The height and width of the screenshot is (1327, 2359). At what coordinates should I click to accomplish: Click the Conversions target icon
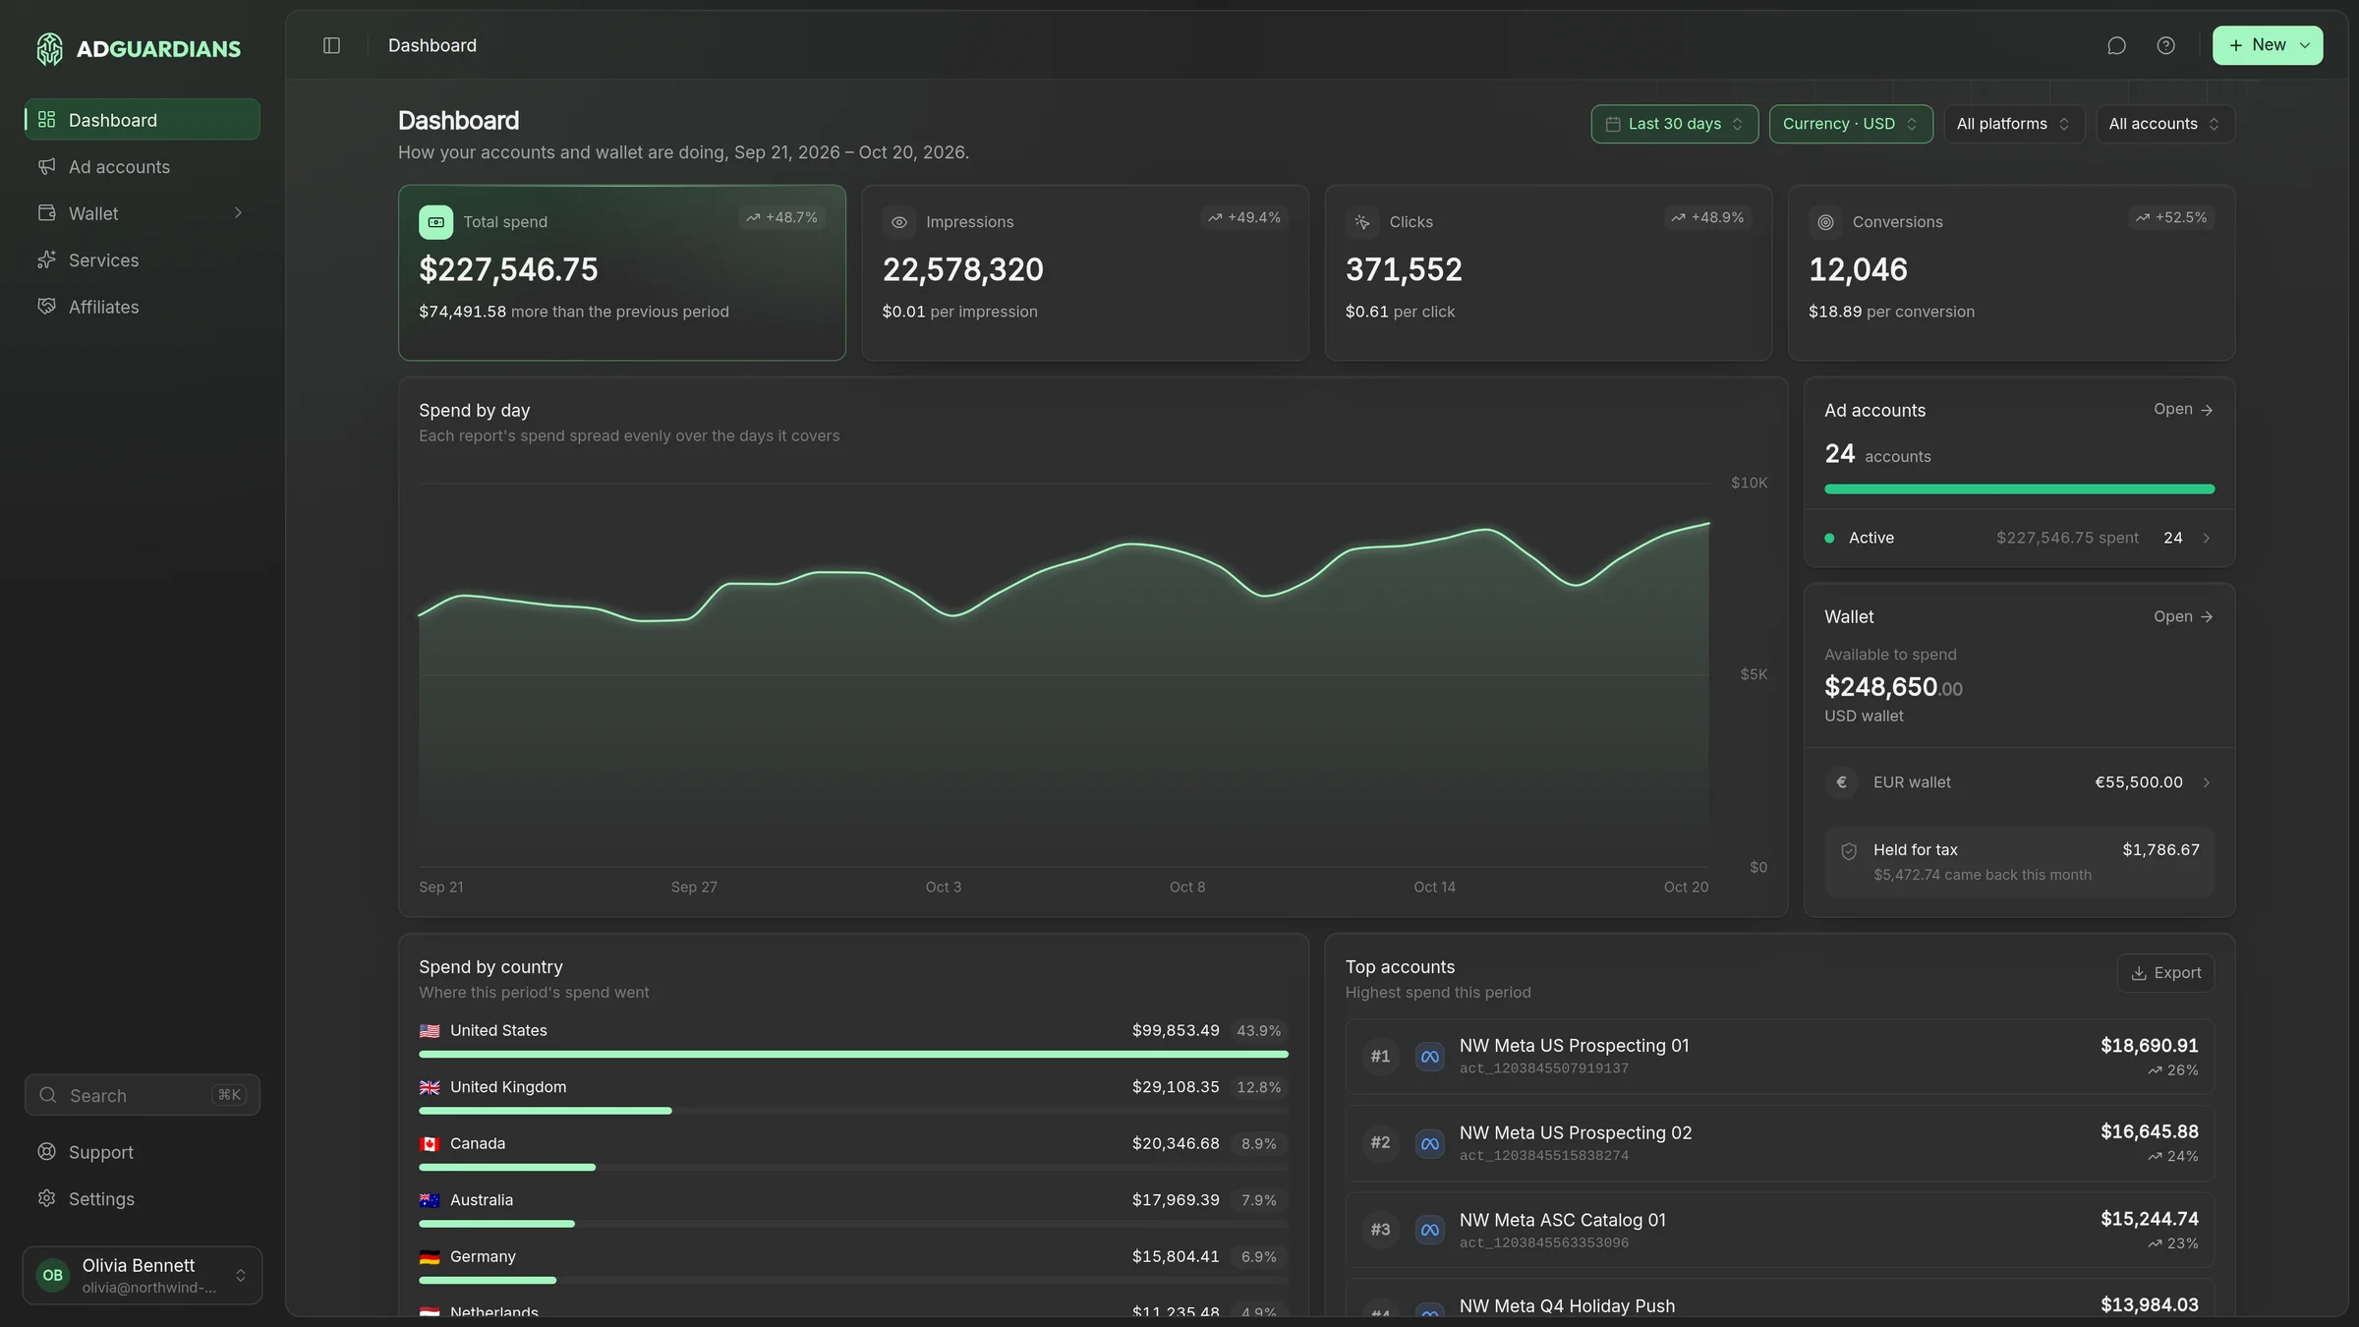click(x=1825, y=222)
